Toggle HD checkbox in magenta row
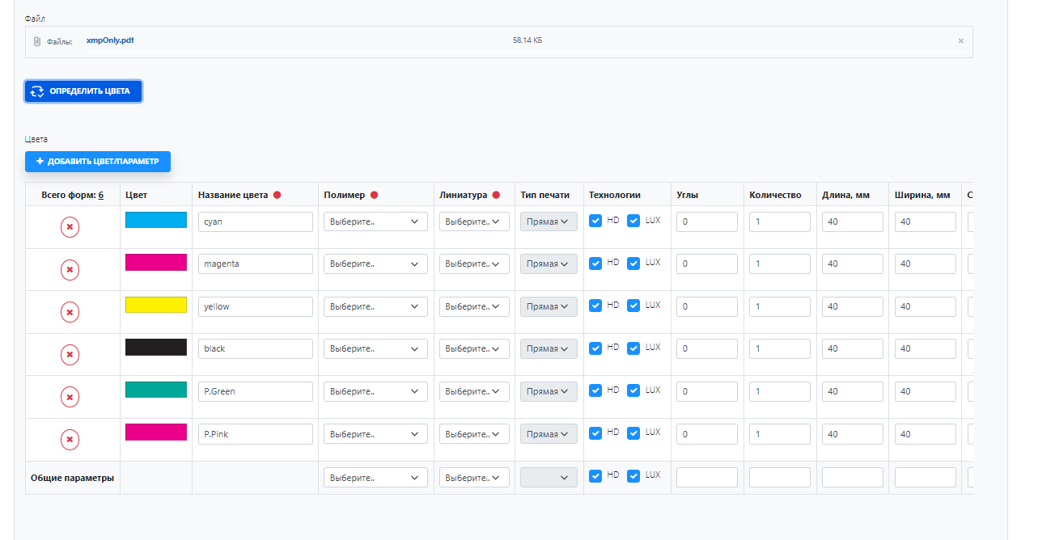 [595, 264]
